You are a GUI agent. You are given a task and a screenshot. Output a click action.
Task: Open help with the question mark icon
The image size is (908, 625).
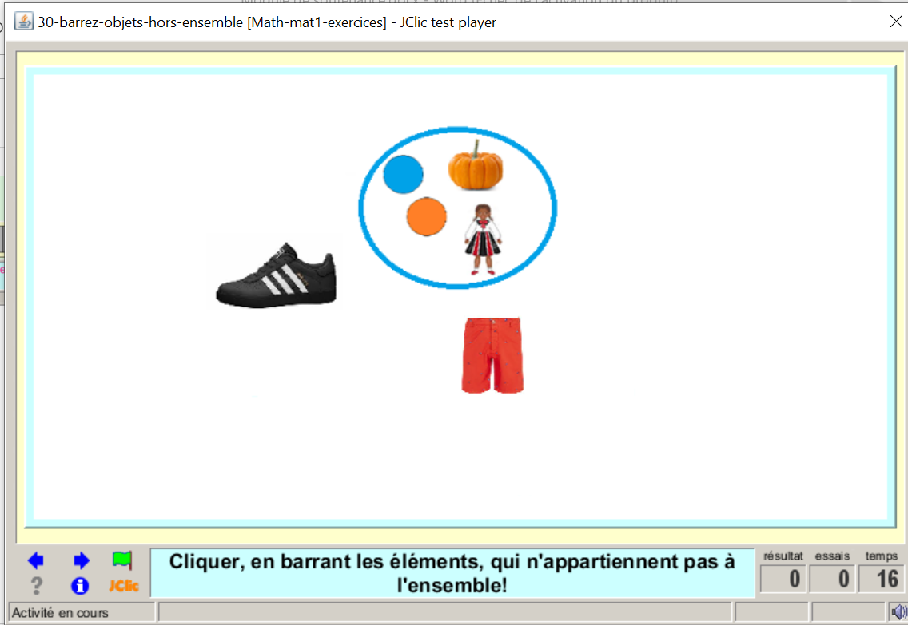tap(36, 586)
